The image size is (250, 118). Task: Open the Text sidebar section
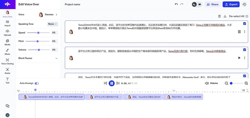coord(7,81)
